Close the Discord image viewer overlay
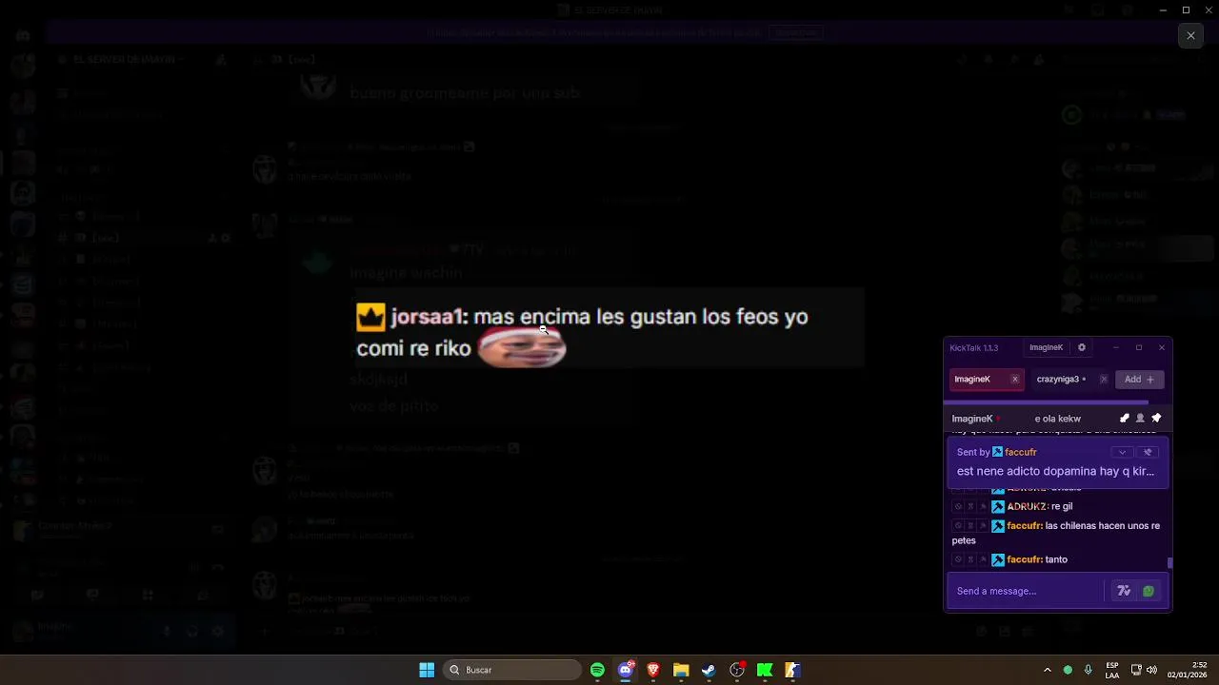 [1190, 35]
